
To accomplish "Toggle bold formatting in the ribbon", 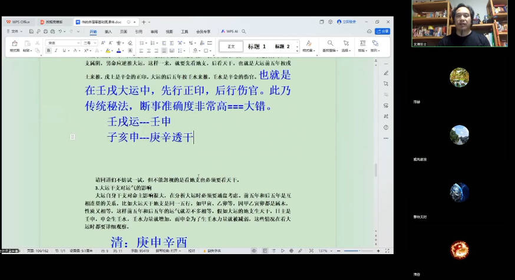I will 48,51.
